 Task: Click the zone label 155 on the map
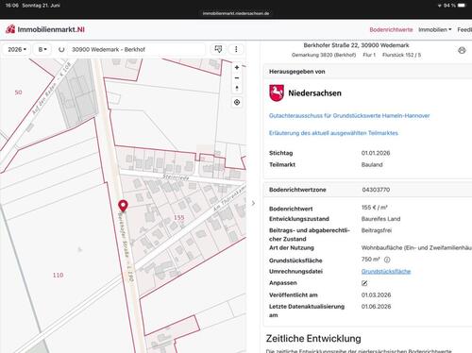click(179, 217)
